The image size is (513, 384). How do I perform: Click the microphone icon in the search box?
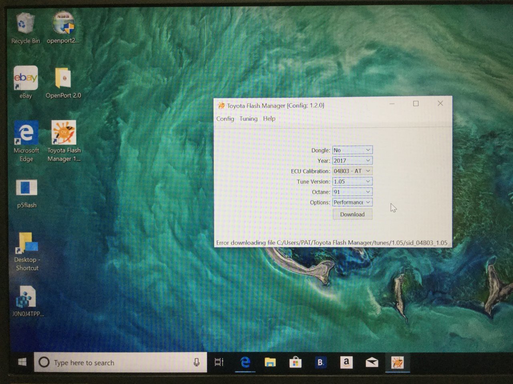point(196,362)
